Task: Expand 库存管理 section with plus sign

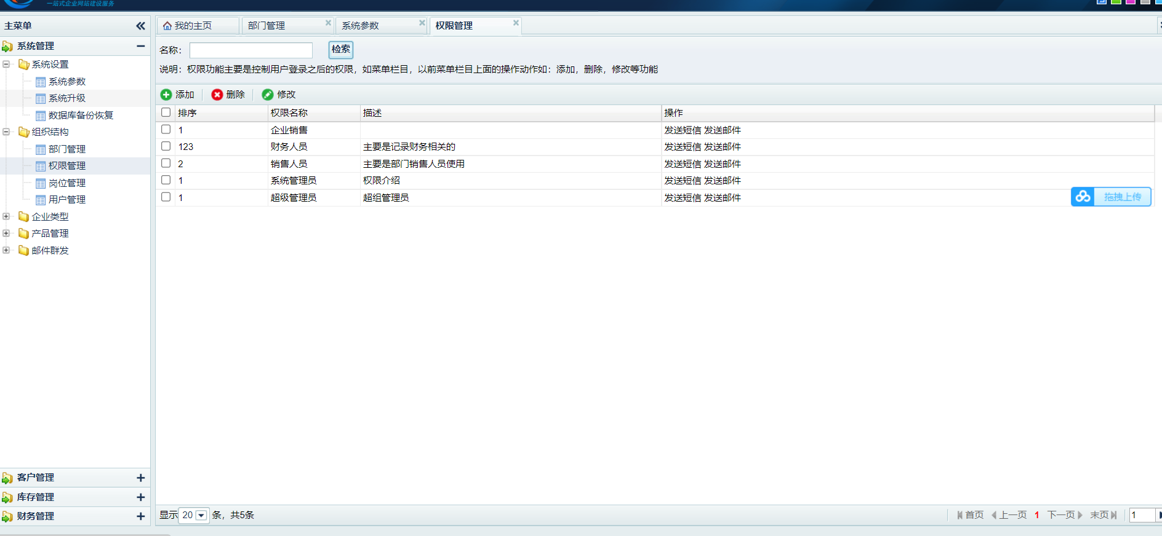Action: coord(141,497)
